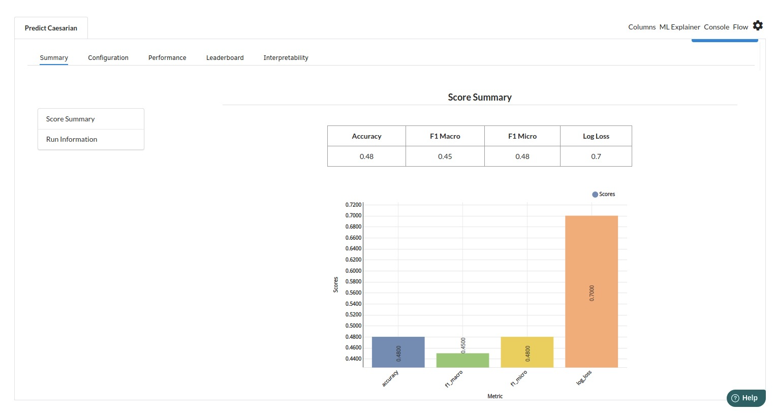Open the ML Explainer link
Image resolution: width=776 pixels, height=413 pixels.
pyautogui.click(x=679, y=27)
